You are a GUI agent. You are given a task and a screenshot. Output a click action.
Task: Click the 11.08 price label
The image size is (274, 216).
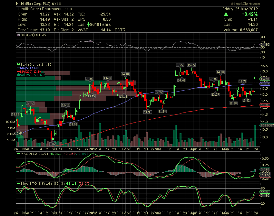[73, 124]
